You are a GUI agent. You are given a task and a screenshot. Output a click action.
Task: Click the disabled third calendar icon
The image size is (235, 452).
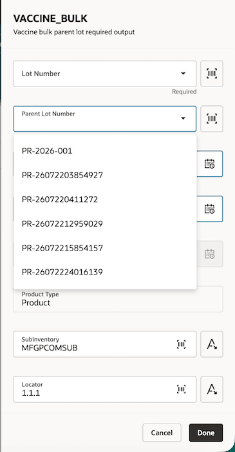pos(209,254)
